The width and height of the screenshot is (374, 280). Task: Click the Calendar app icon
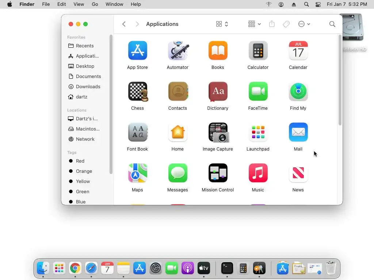298,50
